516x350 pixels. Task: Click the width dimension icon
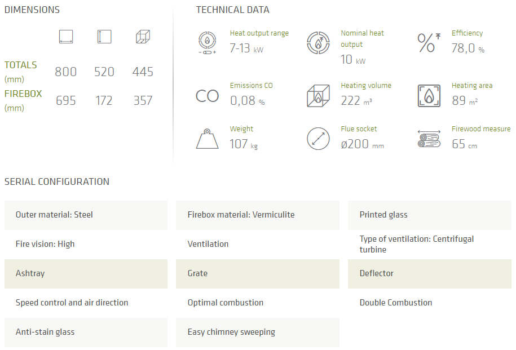[x=66, y=37]
